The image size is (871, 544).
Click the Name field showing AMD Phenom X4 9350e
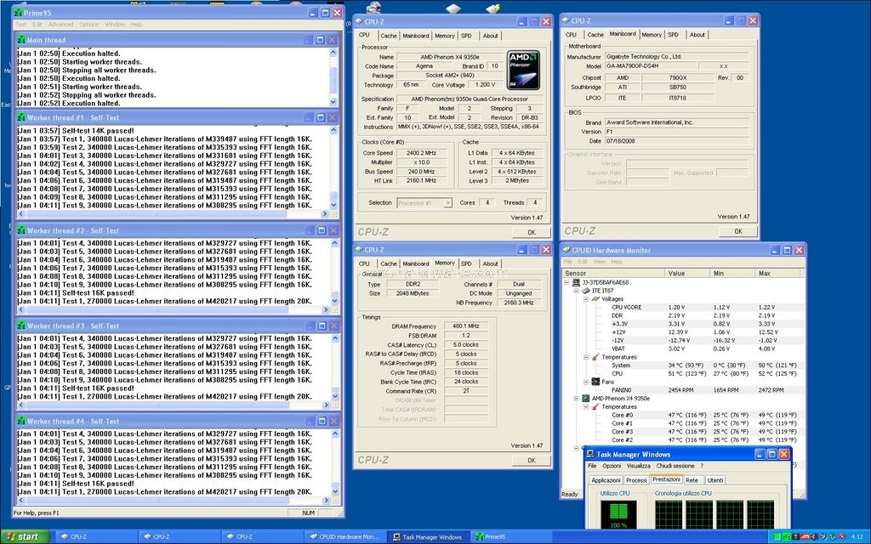click(x=449, y=57)
